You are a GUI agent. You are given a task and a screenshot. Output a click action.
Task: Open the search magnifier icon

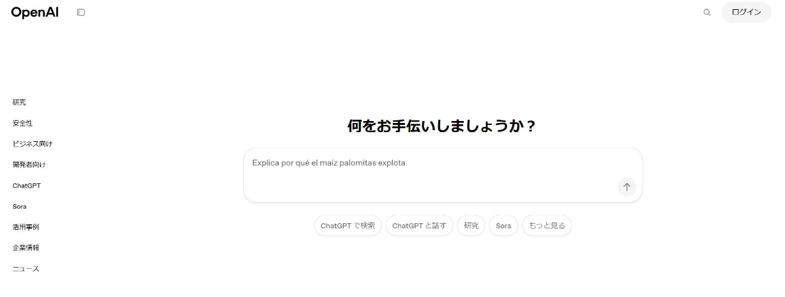[707, 12]
